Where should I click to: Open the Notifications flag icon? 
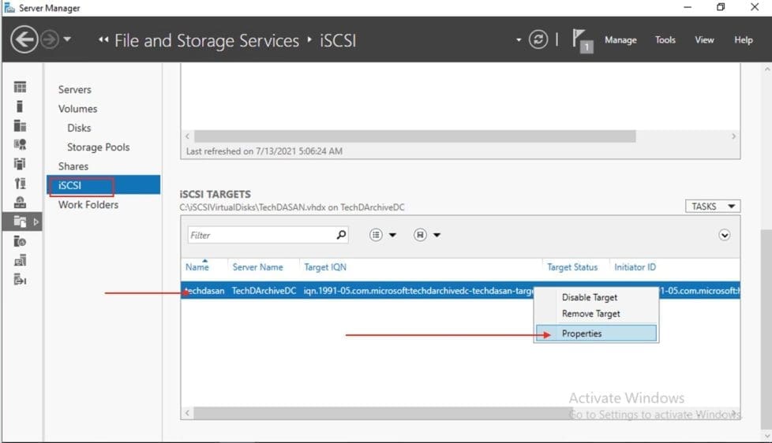click(582, 40)
